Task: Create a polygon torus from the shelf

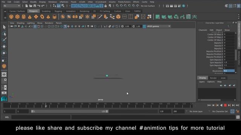Action: pos(42,16)
